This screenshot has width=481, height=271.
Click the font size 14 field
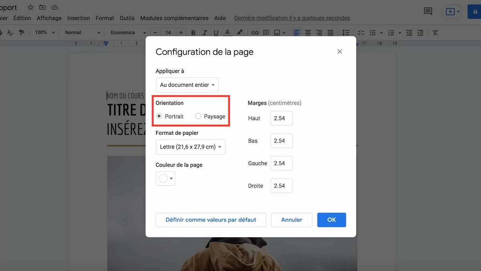[168, 33]
